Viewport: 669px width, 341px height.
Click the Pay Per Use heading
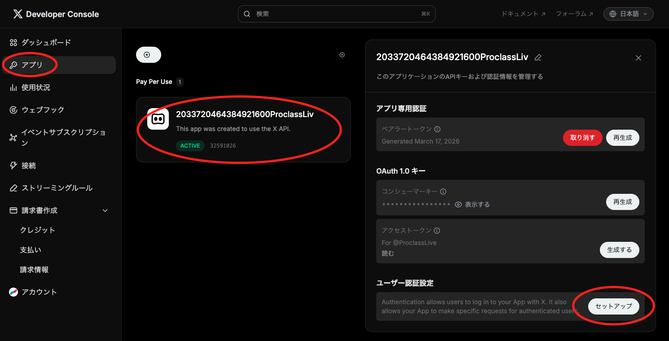154,82
